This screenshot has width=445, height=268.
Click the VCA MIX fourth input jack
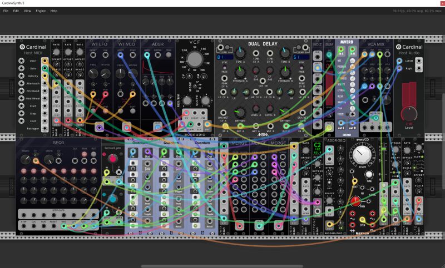[x=387, y=54]
